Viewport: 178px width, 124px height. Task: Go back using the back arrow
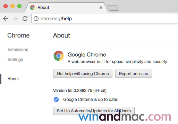pos(6,19)
